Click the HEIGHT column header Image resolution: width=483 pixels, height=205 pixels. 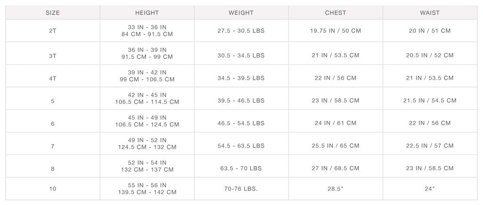pos(147,13)
